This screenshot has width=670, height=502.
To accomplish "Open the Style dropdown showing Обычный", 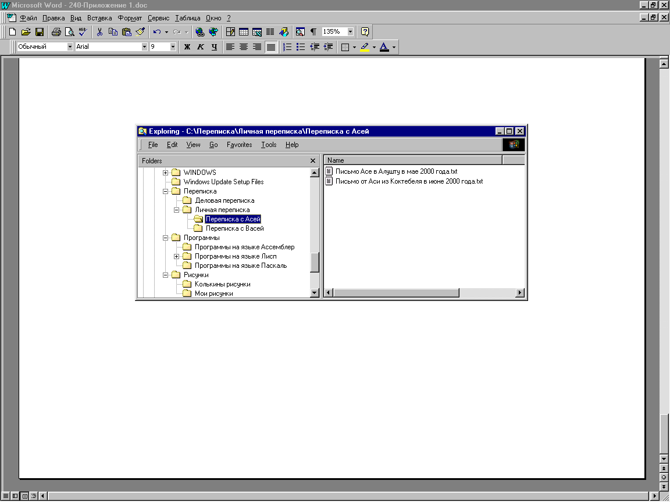I will tap(70, 47).
